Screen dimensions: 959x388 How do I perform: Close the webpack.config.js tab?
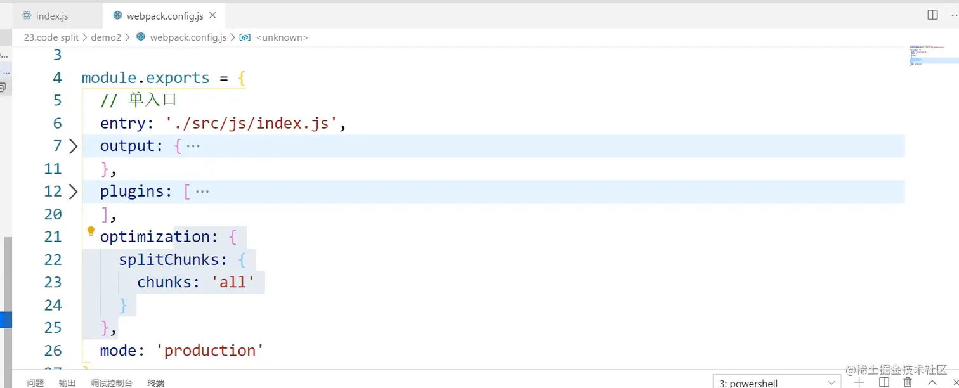(x=212, y=15)
